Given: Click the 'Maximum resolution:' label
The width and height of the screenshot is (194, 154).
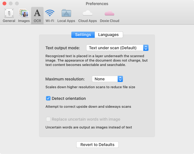Looking at the screenshot, I should tap(65, 79).
